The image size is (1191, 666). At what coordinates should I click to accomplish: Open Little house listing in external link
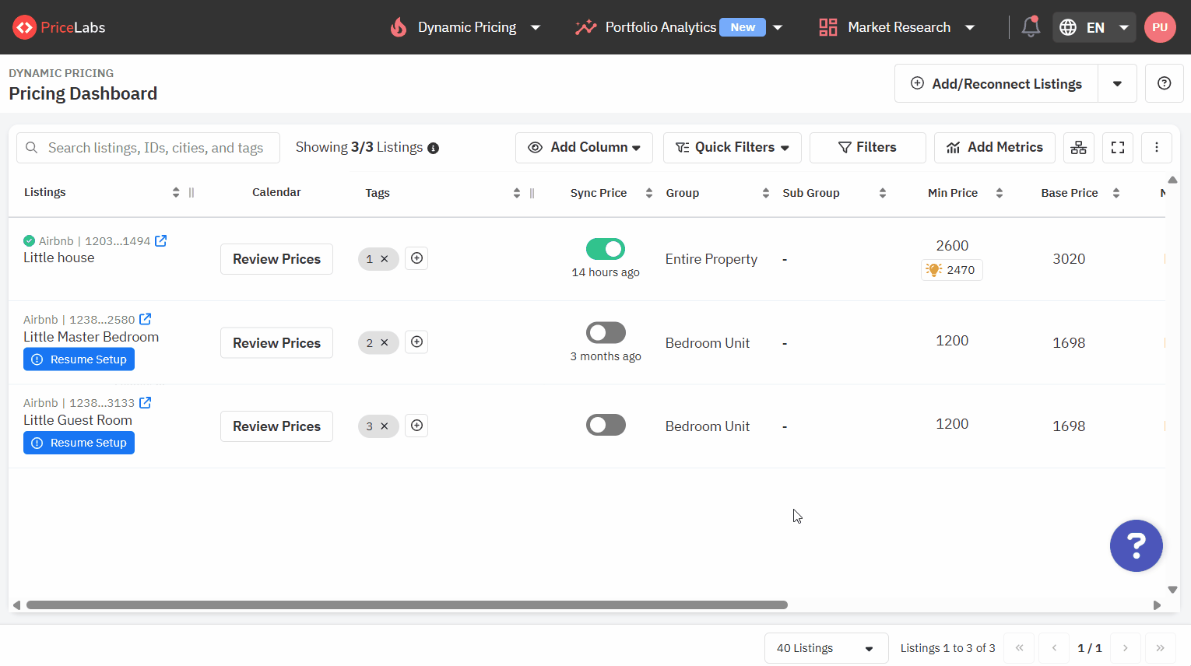[x=160, y=240]
